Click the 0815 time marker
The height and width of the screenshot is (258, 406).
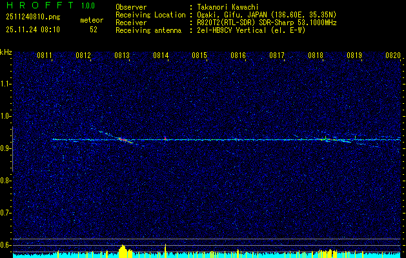point(199,55)
